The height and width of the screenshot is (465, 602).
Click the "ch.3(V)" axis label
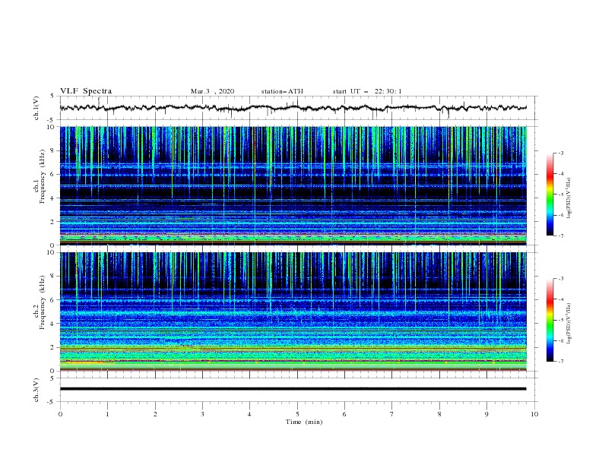(36, 390)
